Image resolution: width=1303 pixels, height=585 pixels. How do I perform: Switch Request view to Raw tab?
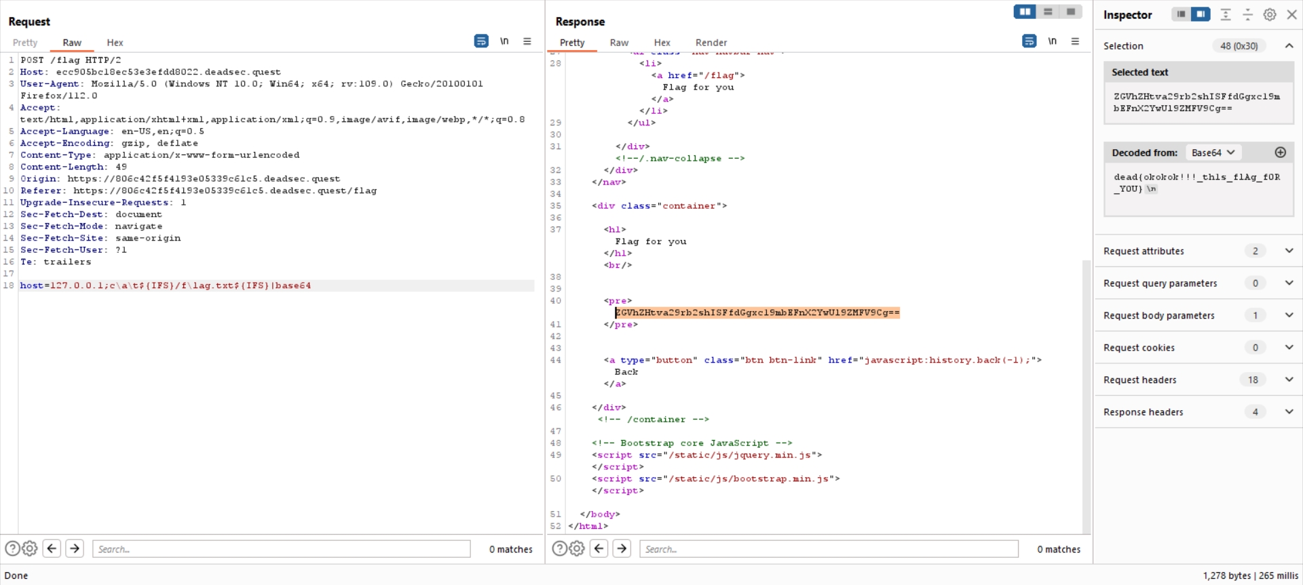(72, 43)
